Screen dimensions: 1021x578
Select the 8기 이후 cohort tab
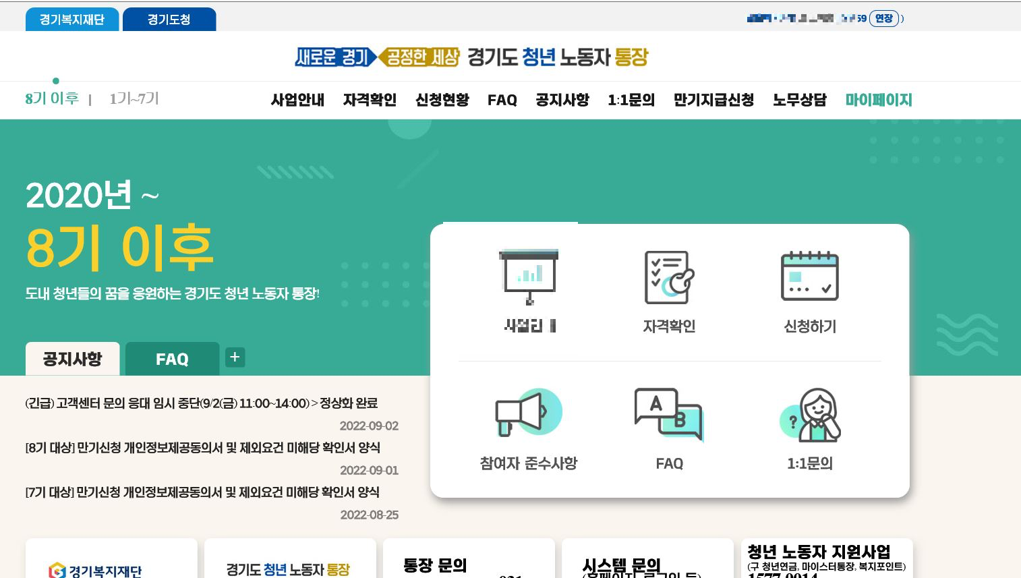[x=52, y=98]
